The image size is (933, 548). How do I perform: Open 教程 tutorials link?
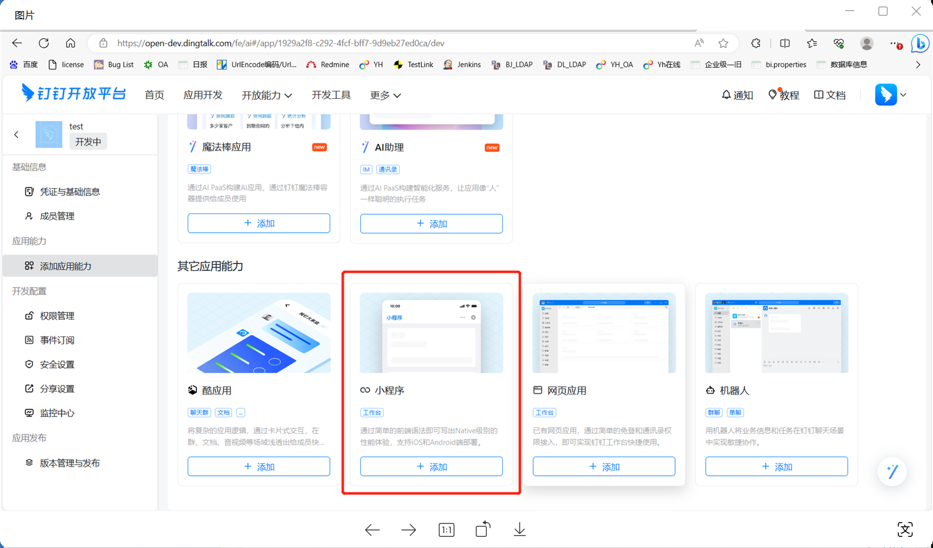point(784,95)
